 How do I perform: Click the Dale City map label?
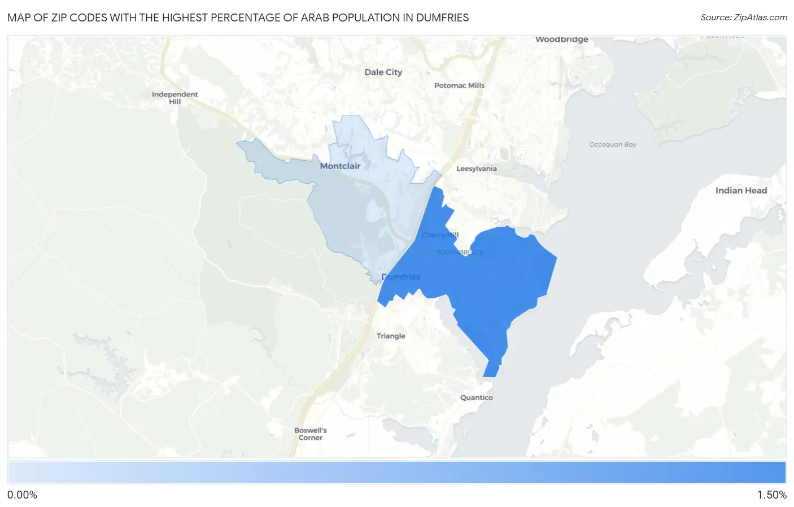pos(383,72)
